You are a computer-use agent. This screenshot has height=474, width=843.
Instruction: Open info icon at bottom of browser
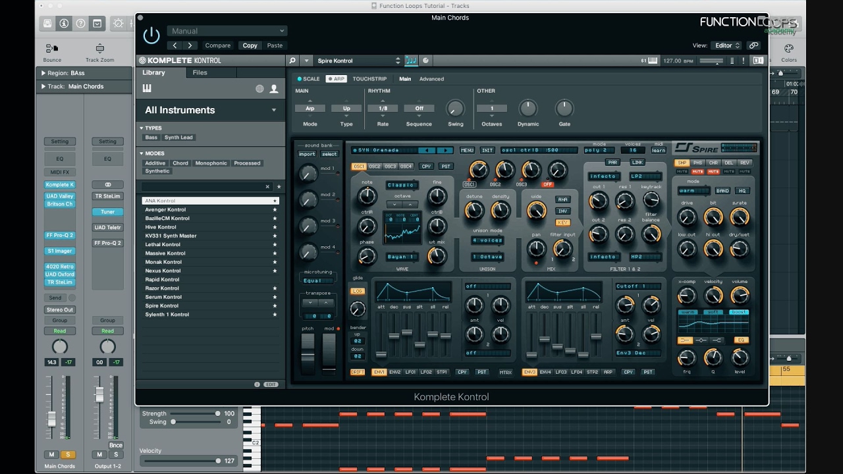pos(257,384)
